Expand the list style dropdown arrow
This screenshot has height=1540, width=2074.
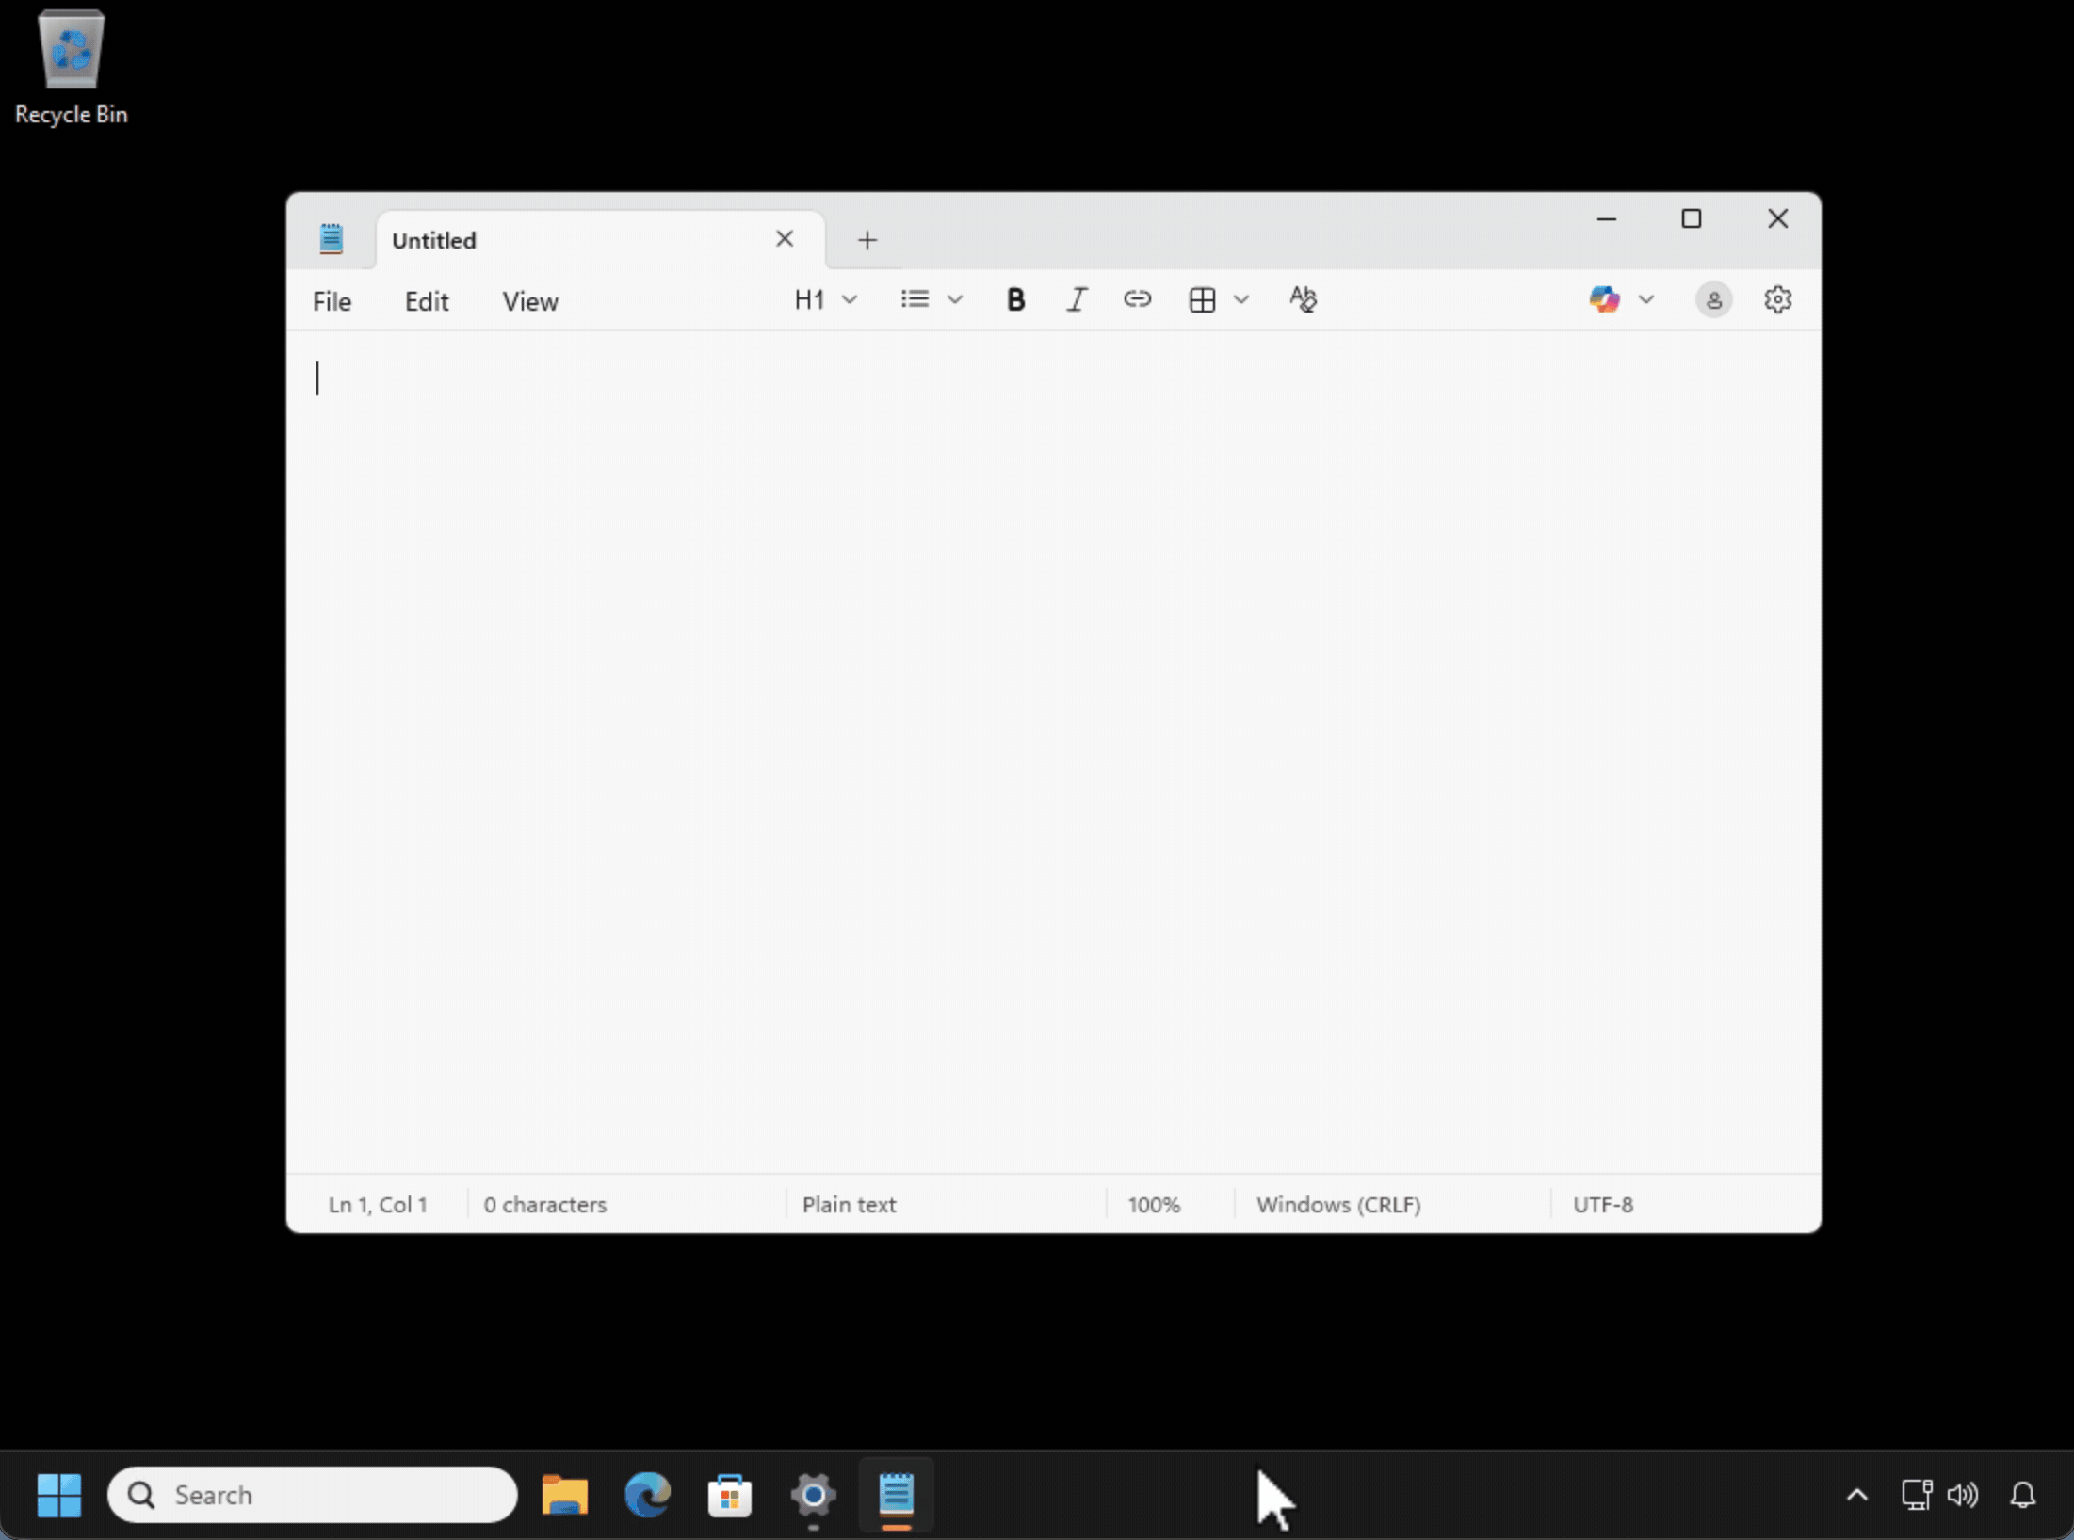coord(954,299)
